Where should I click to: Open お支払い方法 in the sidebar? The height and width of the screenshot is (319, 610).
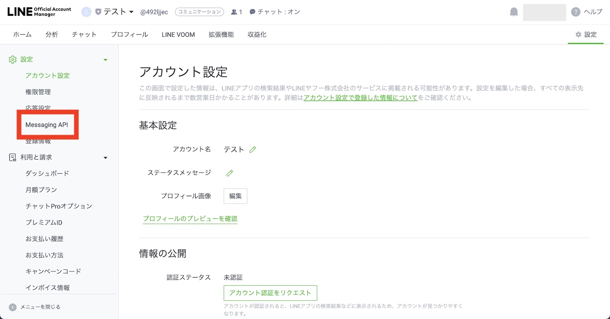[x=44, y=255]
